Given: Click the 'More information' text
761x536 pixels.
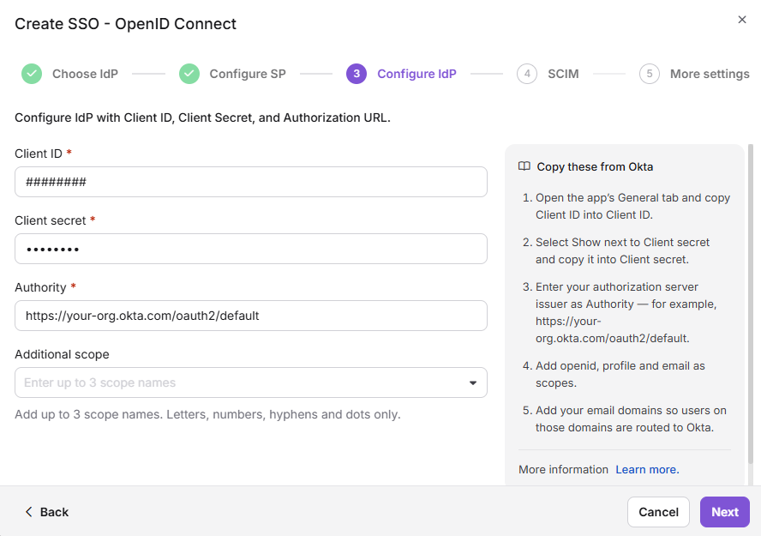Looking at the screenshot, I should coord(563,469).
